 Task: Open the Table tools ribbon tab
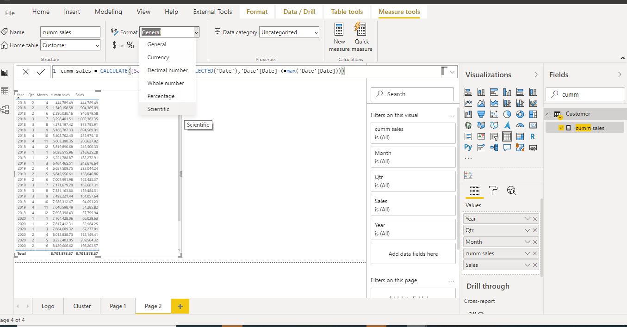tap(347, 12)
